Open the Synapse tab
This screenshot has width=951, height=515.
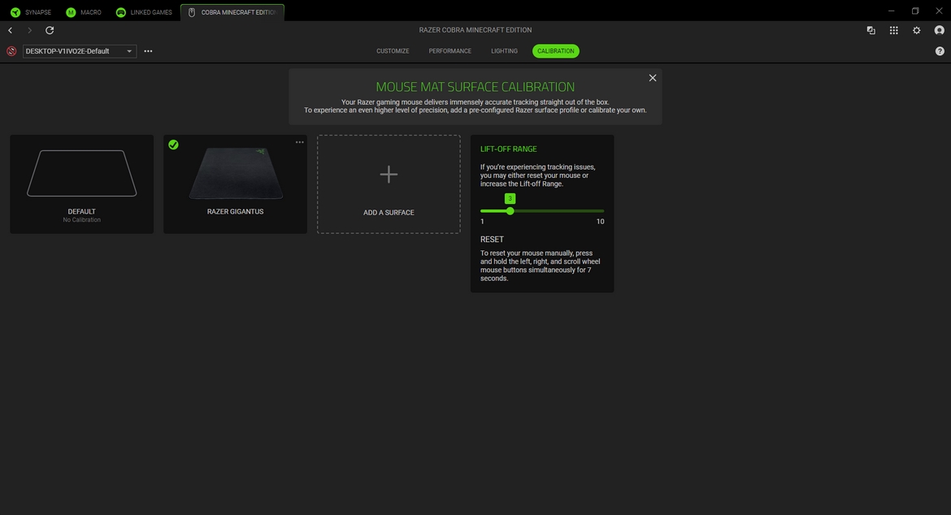pos(30,12)
